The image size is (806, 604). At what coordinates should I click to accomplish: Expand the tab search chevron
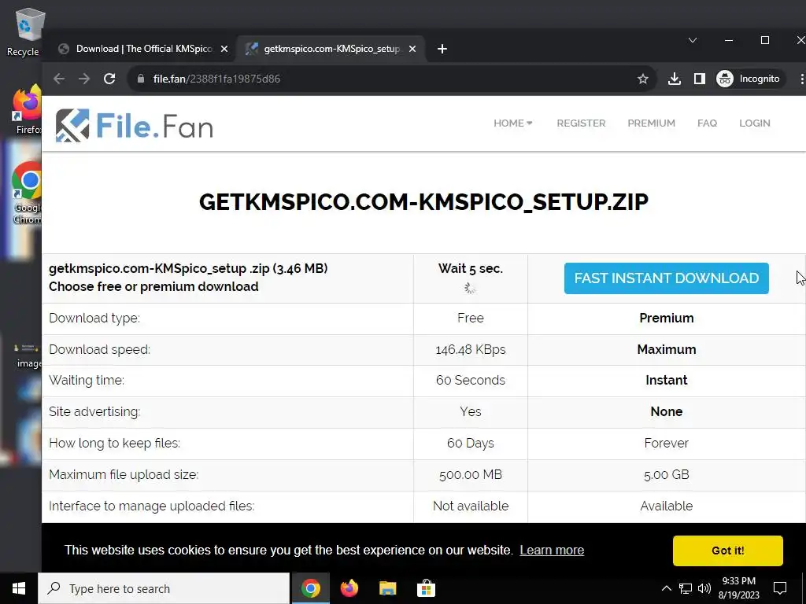pyautogui.click(x=693, y=40)
